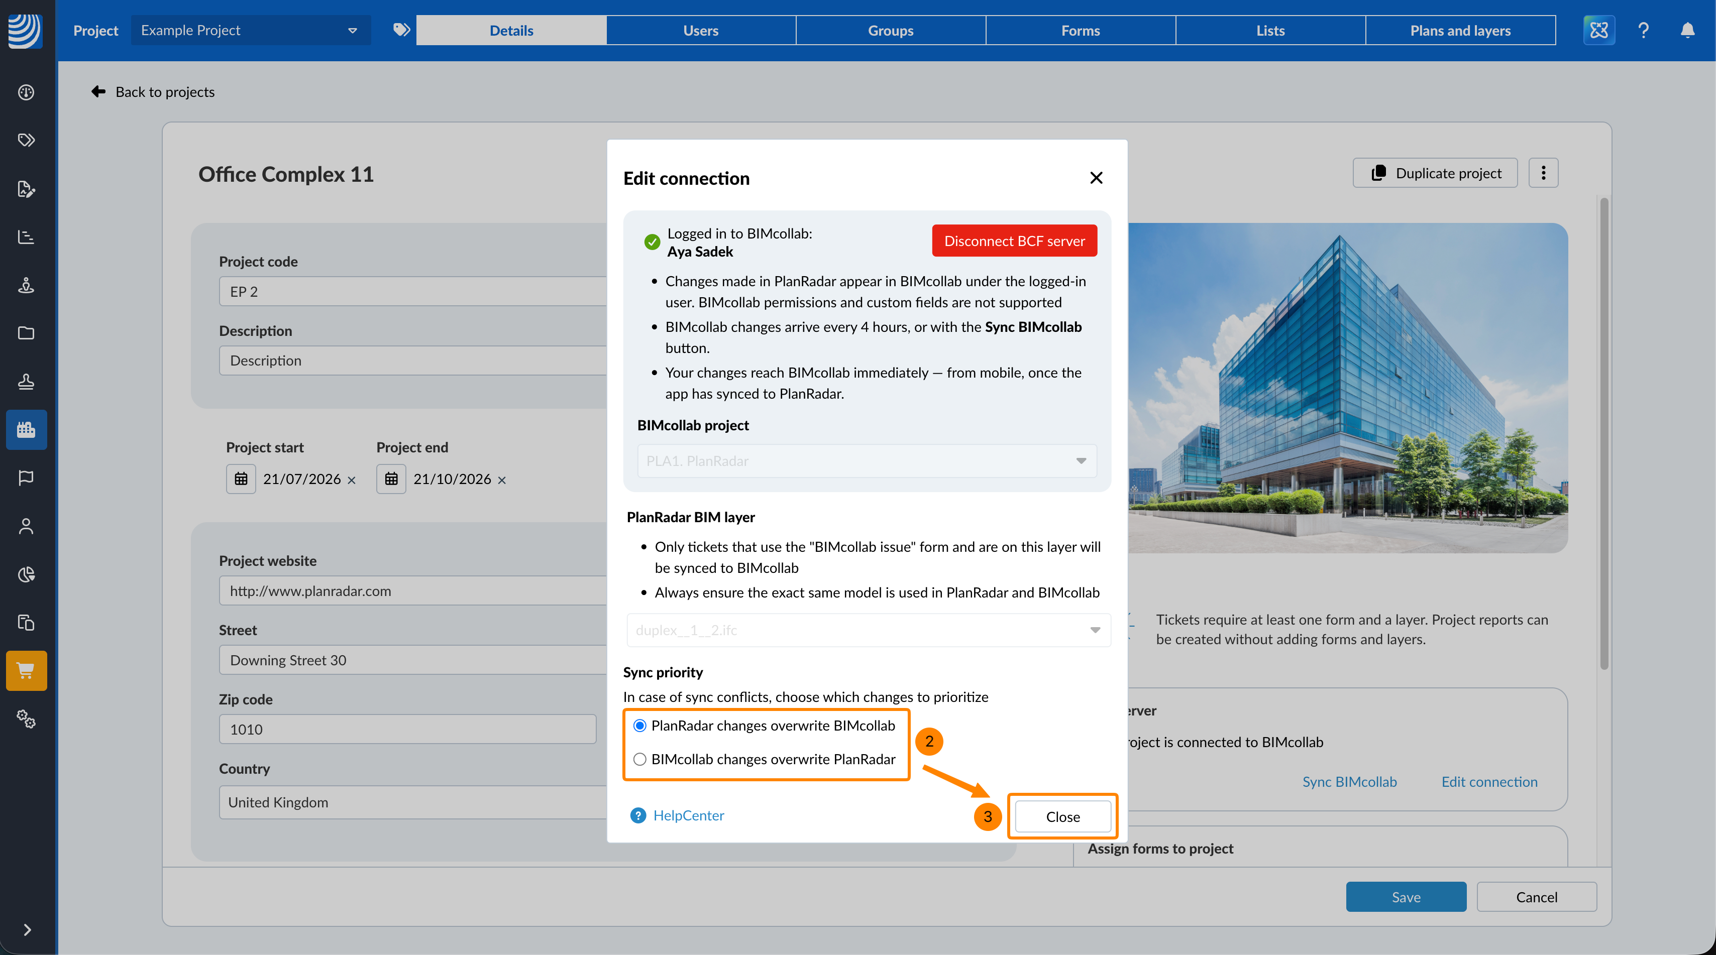The width and height of the screenshot is (1716, 955).
Task: Click the Description input field
Action: [x=413, y=361]
